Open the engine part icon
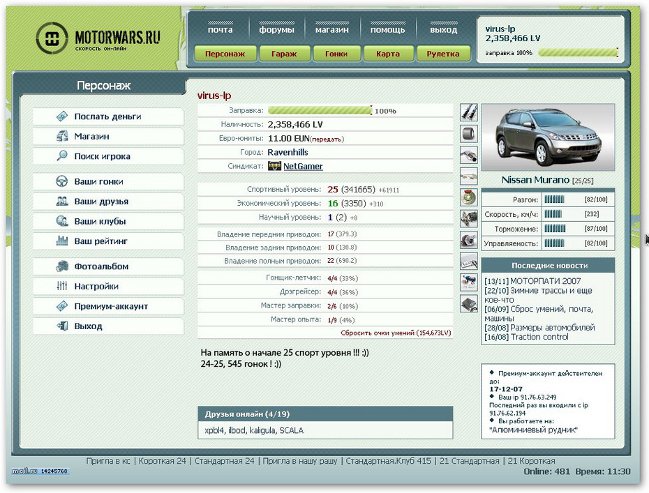The image size is (649, 493). click(469, 218)
